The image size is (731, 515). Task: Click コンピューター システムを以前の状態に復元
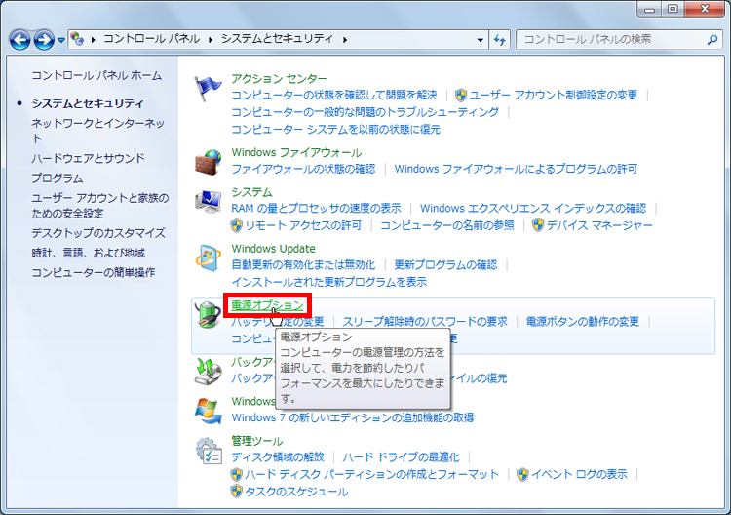[335, 129]
